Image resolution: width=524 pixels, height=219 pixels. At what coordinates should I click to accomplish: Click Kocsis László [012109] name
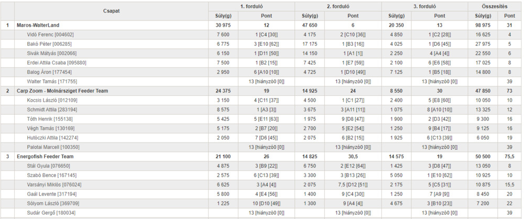point(51,100)
